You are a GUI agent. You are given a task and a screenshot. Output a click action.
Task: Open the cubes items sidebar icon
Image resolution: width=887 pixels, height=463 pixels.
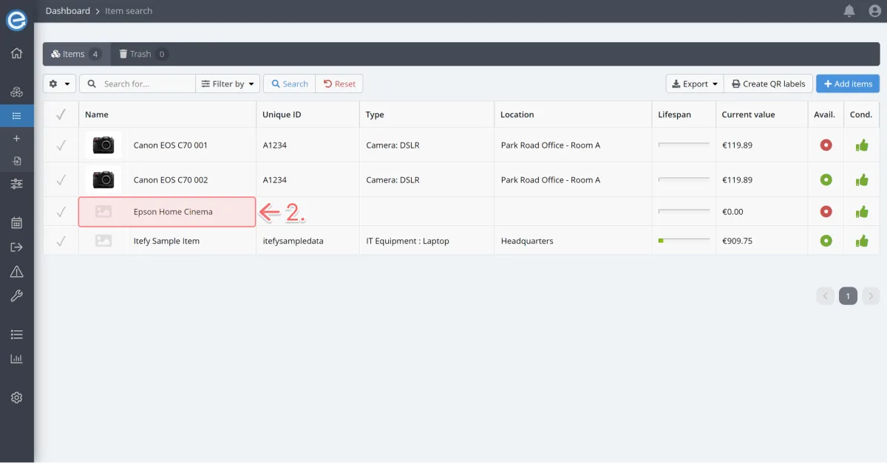click(16, 92)
